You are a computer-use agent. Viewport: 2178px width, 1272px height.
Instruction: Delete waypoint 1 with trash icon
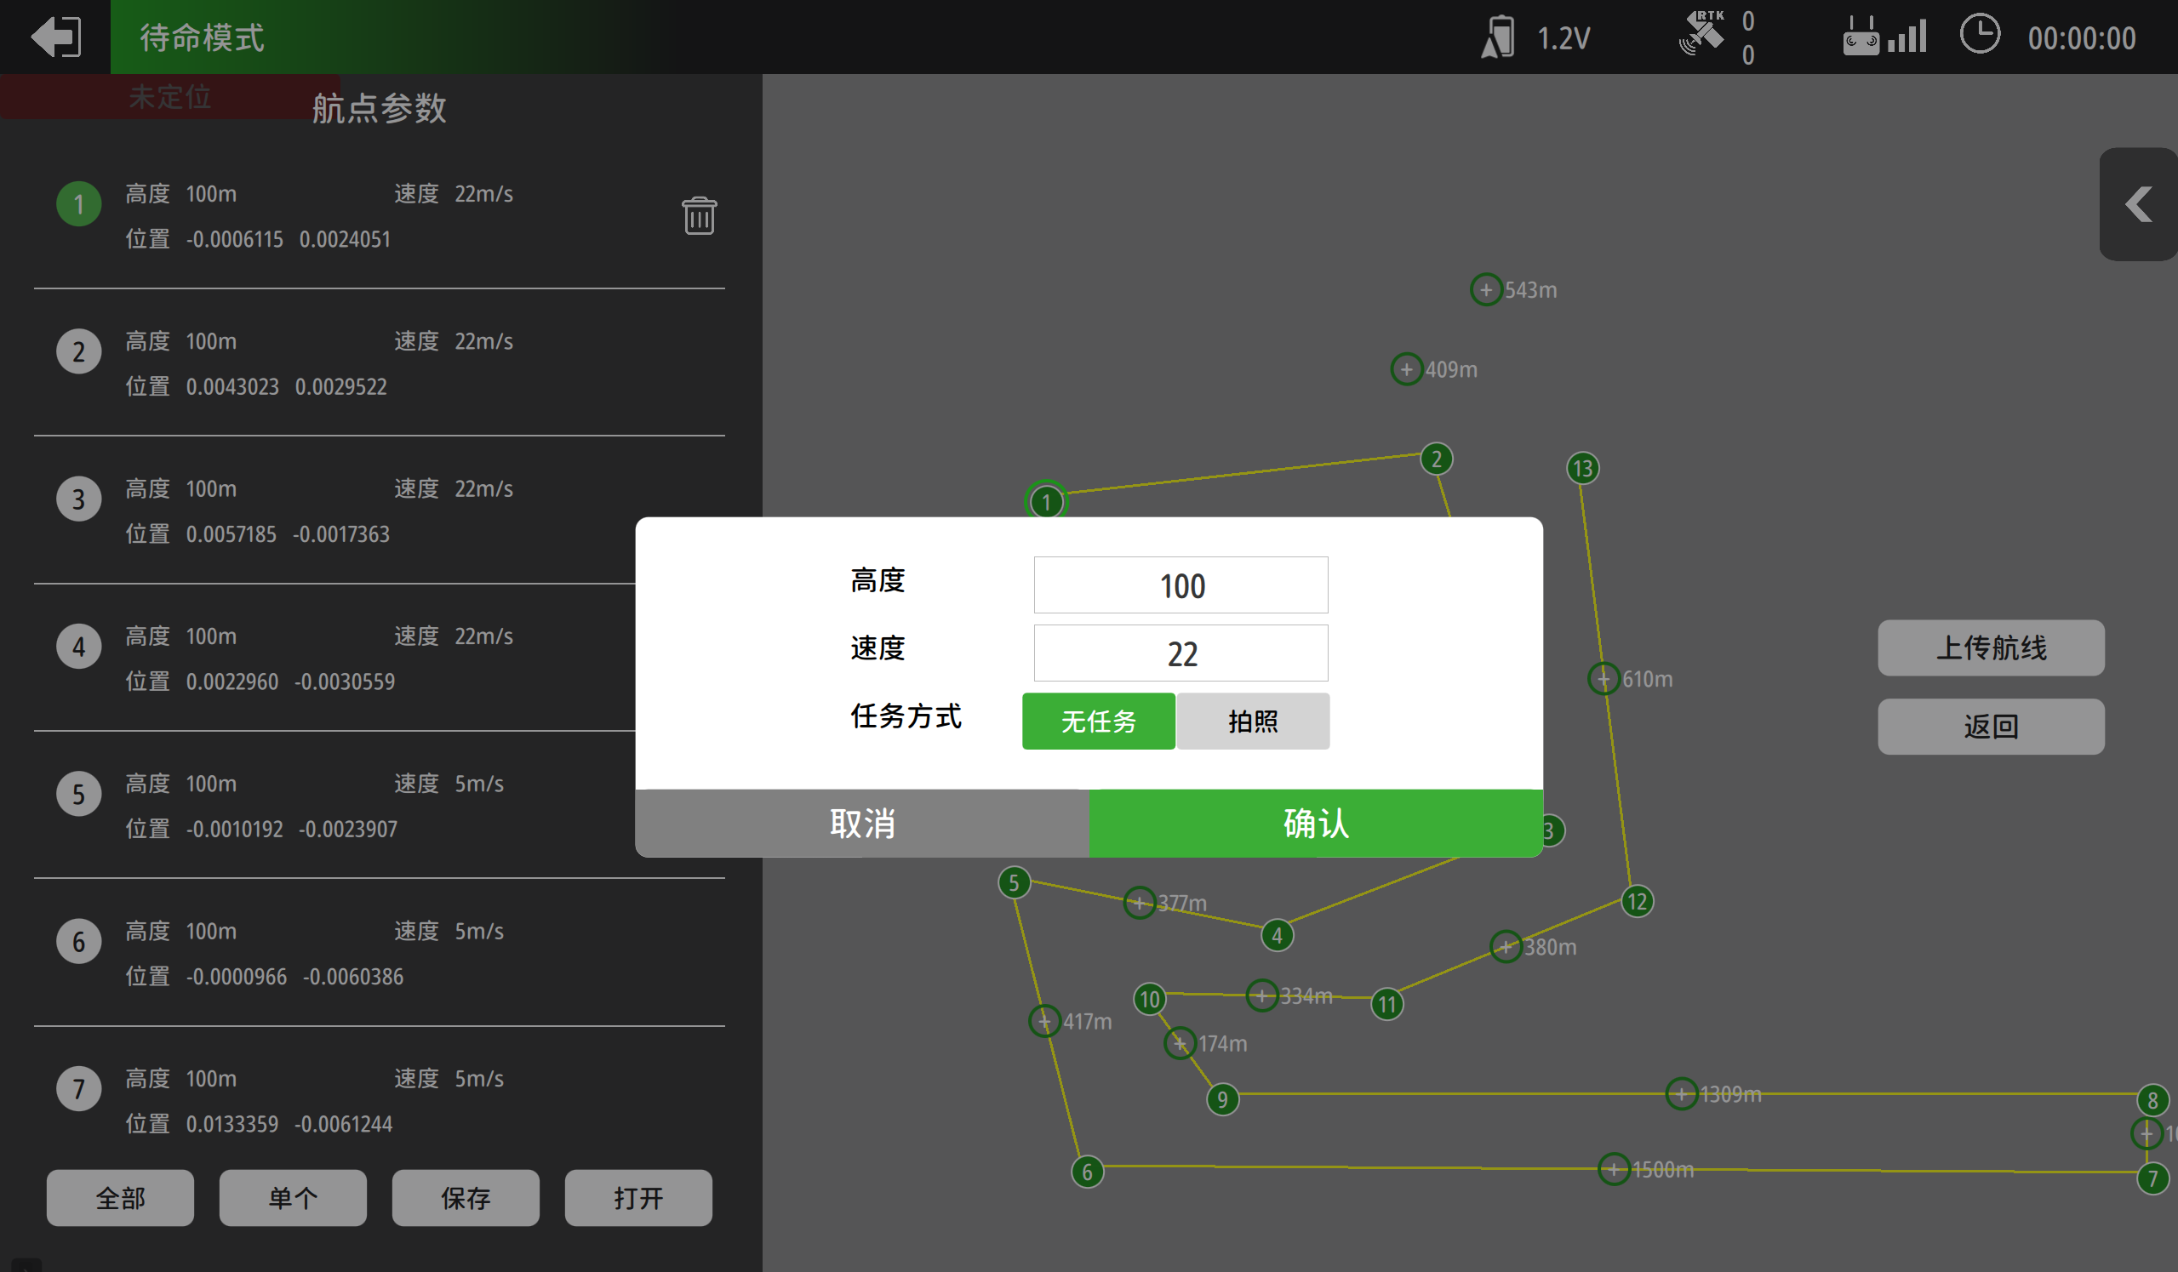click(699, 215)
